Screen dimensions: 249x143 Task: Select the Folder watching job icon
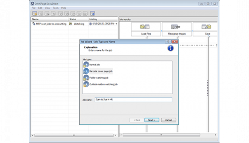tap(86, 78)
